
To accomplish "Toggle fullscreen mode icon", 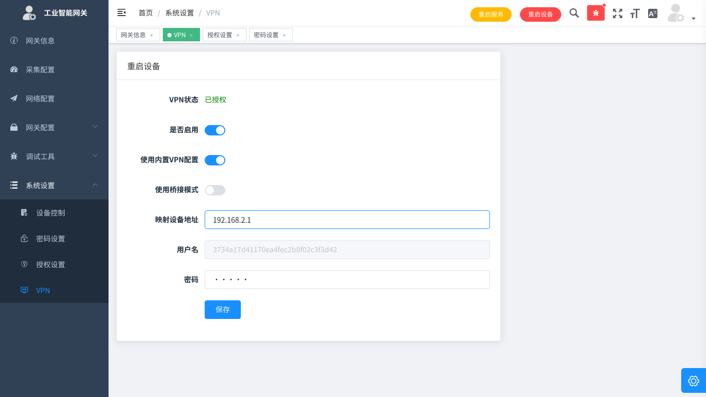I will coord(617,14).
